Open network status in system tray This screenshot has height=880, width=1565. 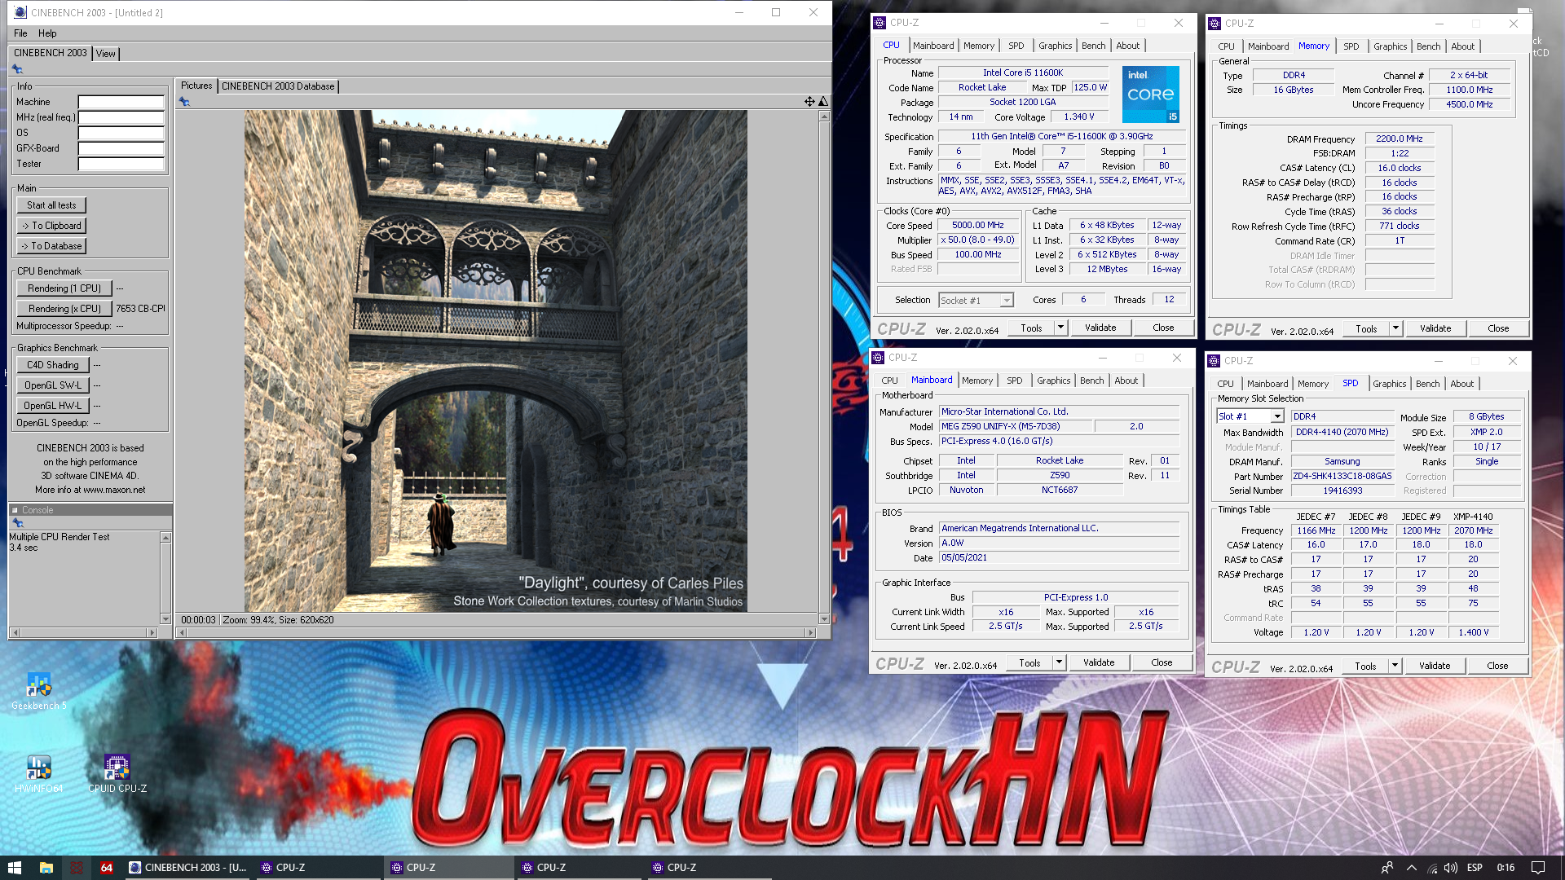click(x=1432, y=868)
